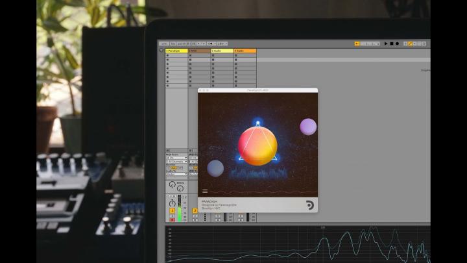
Task: Click the spectrum analyzer display
Action: [x=298, y=245]
